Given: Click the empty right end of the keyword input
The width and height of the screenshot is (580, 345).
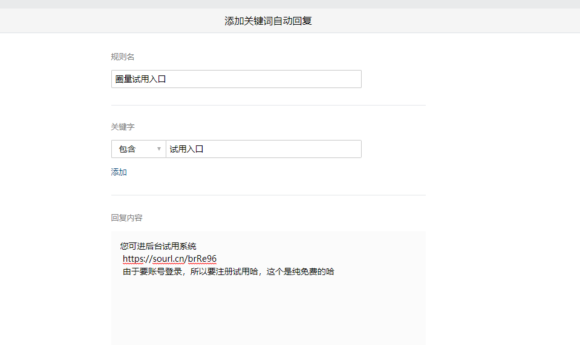Looking at the screenshot, I should [x=339, y=149].
